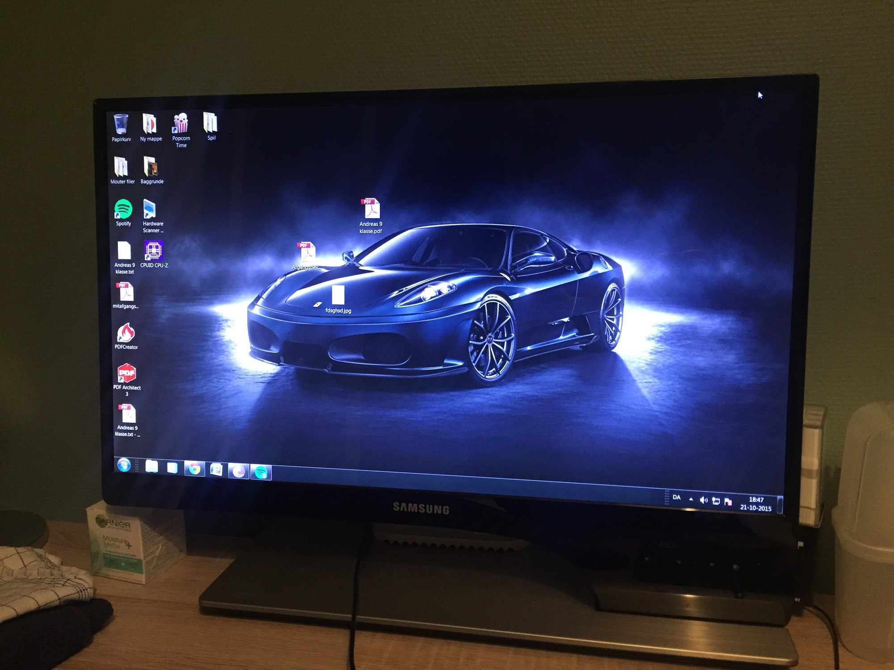Select the Baggrunde folder icon

(x=151, y=167)
